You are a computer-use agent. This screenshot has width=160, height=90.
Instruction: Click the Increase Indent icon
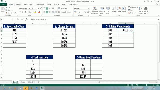coord(56,12)
